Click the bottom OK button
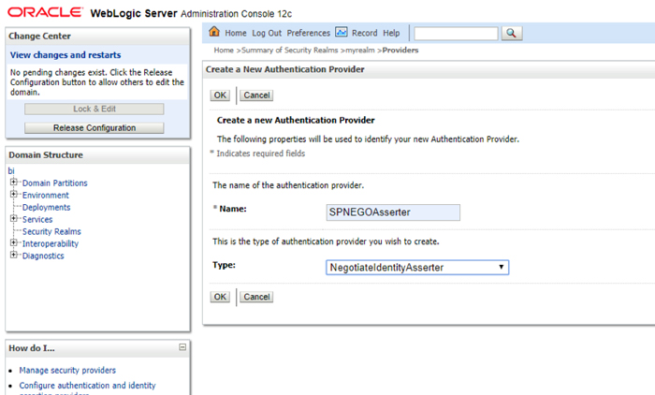 coord(220,297)
